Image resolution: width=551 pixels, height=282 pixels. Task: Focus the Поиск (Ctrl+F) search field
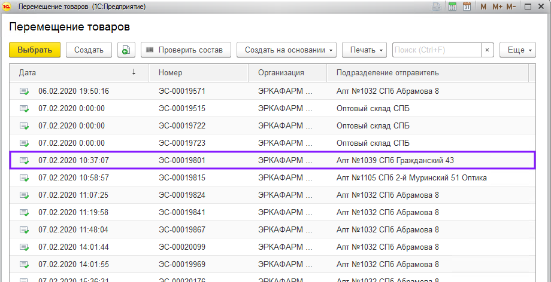(437, 50)
